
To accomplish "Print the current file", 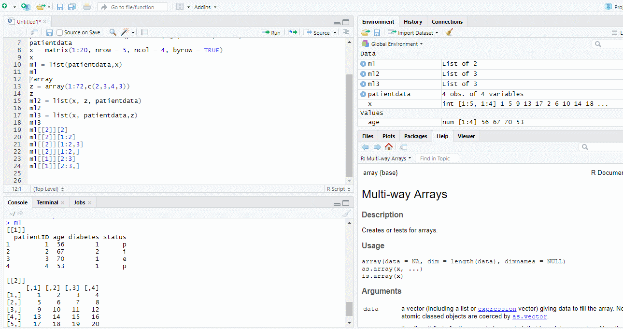I will pos(86,7).
